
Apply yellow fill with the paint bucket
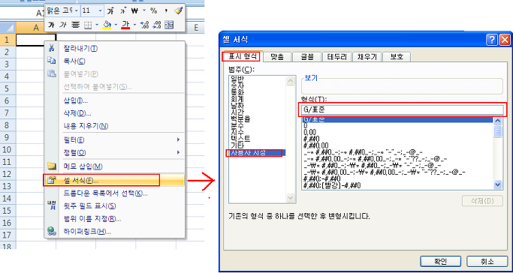107,25
